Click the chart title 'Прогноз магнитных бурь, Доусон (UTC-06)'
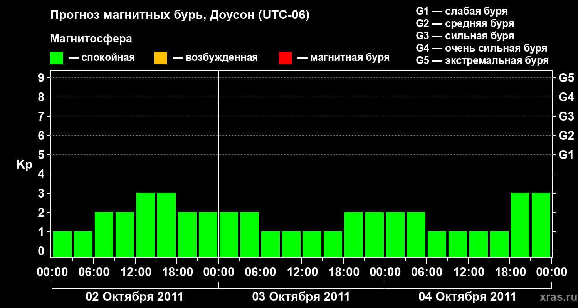This screenshot has height=308, width=578. 180,15
